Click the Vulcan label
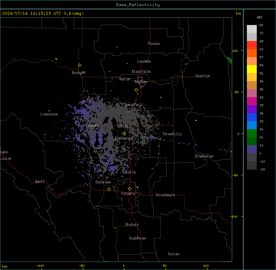Viewport: 276px width, 270px height. point(174,254)
